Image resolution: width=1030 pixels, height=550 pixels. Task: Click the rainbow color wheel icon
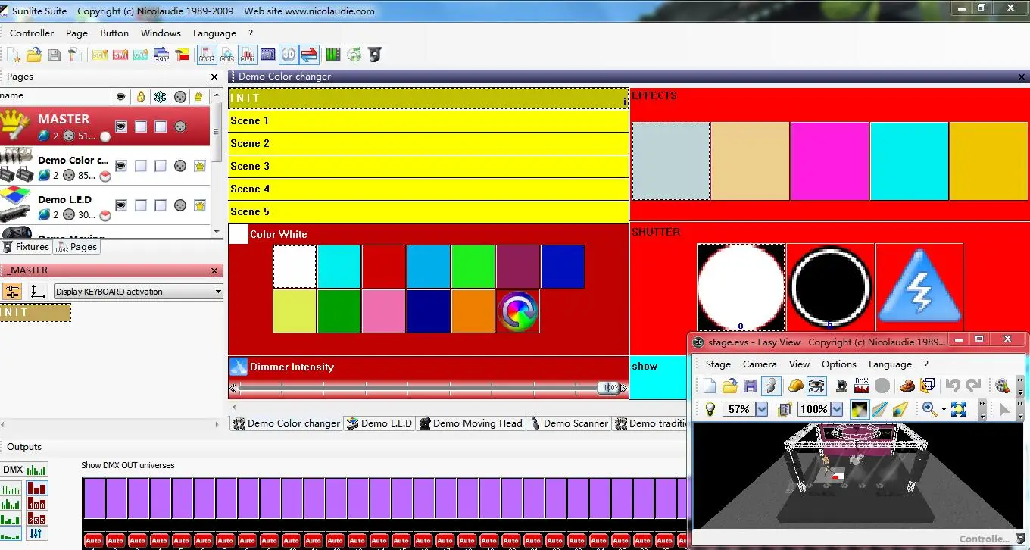click(517, 311)
